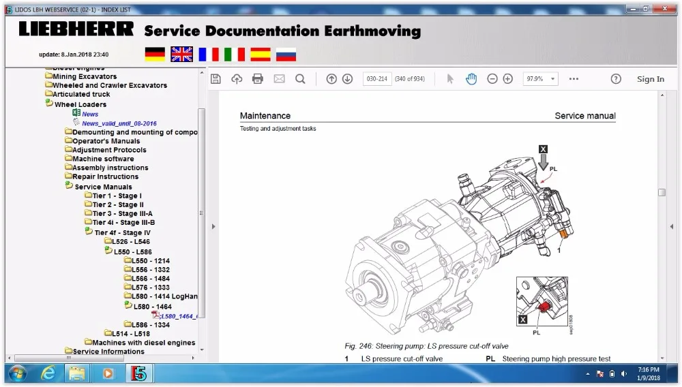
Task: Switch language to German flag
Action: (x=155, y=55)
